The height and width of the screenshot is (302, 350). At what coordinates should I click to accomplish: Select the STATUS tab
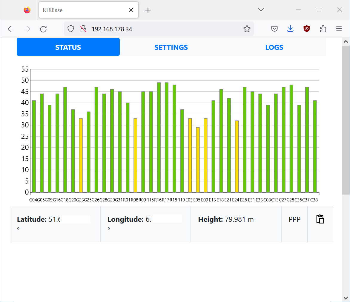(x=68, y=47)
